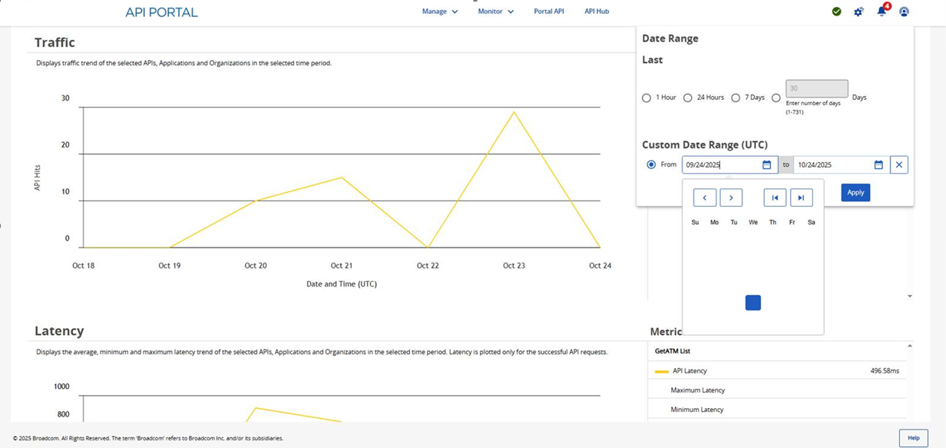Click the green status check icon
946x448 pixels.
pyautogui.click(x=836, y=12)
